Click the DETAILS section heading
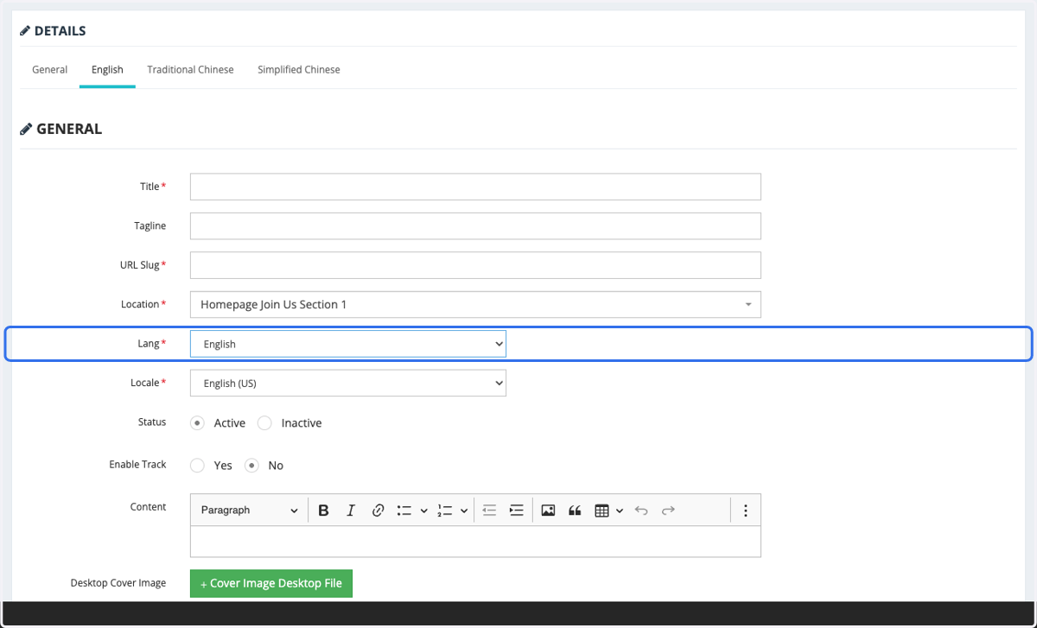This screenshot has width=1037, height=628. 54,31
